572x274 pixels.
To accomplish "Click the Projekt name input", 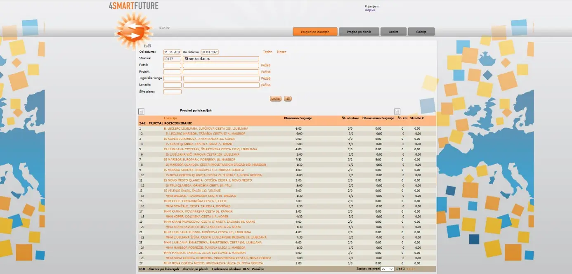I will 221,72.
